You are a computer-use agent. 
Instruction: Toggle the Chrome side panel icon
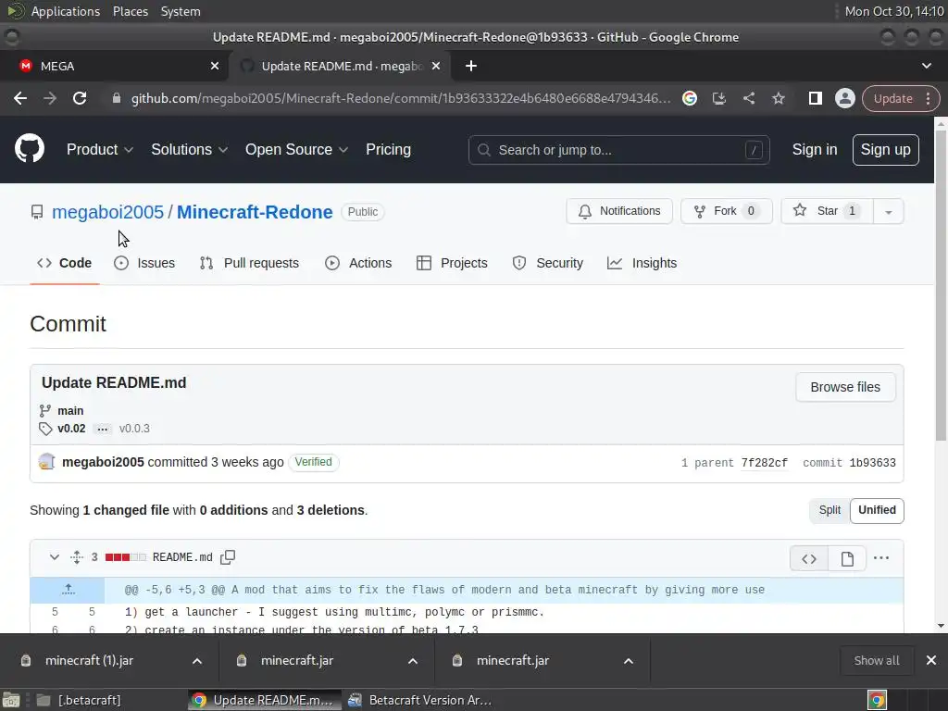point(815,98)
